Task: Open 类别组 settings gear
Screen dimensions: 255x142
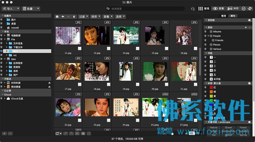Action: pos(249,20)
